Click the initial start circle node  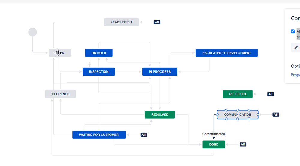coord(32,32)
